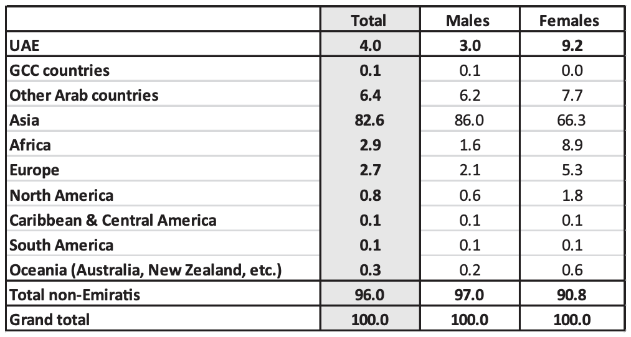Click the Africa row label

point(30,145)
